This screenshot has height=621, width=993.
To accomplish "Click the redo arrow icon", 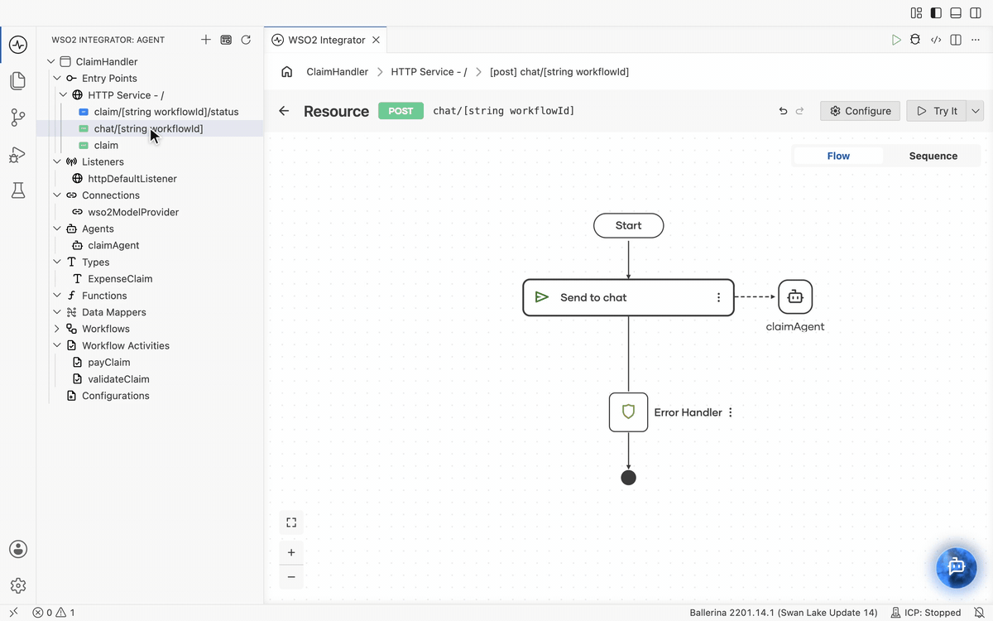I will 799,111.
